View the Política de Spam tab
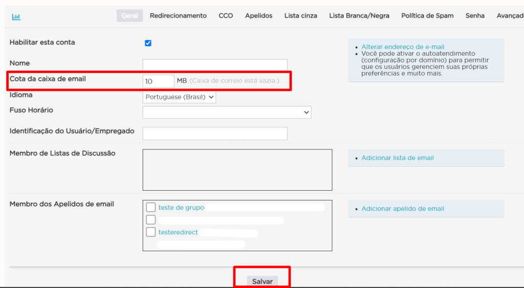The image size is (524, 288). (427, 16)
